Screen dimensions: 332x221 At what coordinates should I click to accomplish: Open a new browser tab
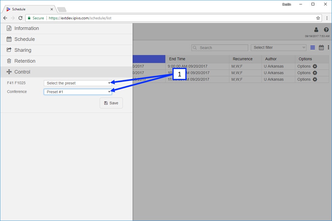[x=62, y=9]
